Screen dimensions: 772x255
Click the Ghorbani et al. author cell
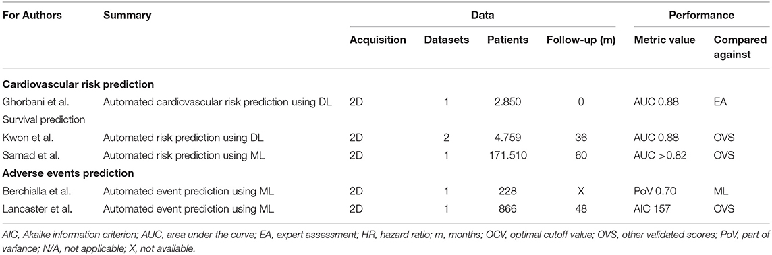pos(33,105)
